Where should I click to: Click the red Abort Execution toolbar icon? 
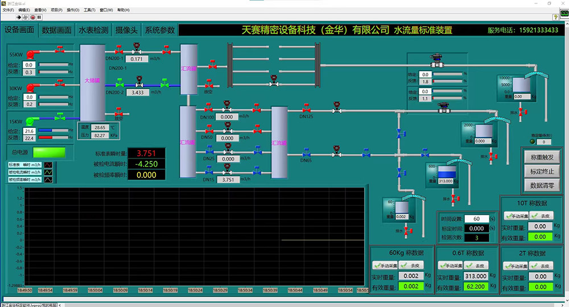(32, 17)
